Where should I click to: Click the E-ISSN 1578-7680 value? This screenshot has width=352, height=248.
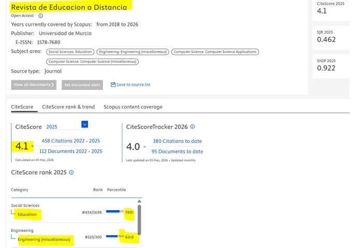(49, 42)
